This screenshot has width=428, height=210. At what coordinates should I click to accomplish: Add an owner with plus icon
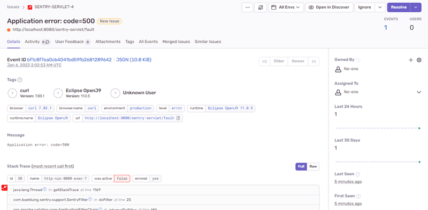pyautogui.click(x=411, y=60)
